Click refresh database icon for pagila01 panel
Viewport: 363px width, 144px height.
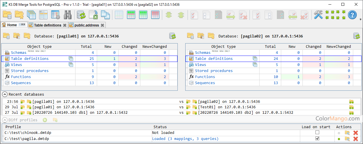(173, 36)
